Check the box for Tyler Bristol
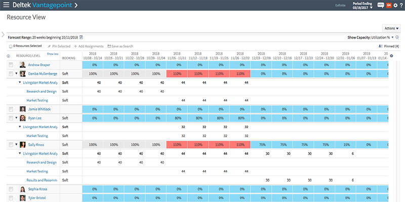The width and height of the screenshot is (405, 202). pyautogui.click(x=11, y=198)
